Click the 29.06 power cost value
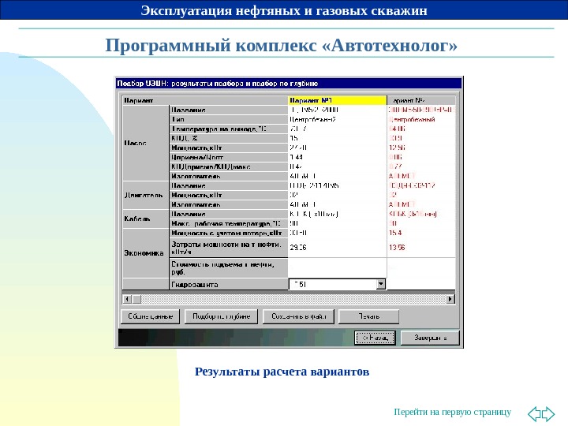The width and height of the screenshot is (568, 426). tap(298, 248)
